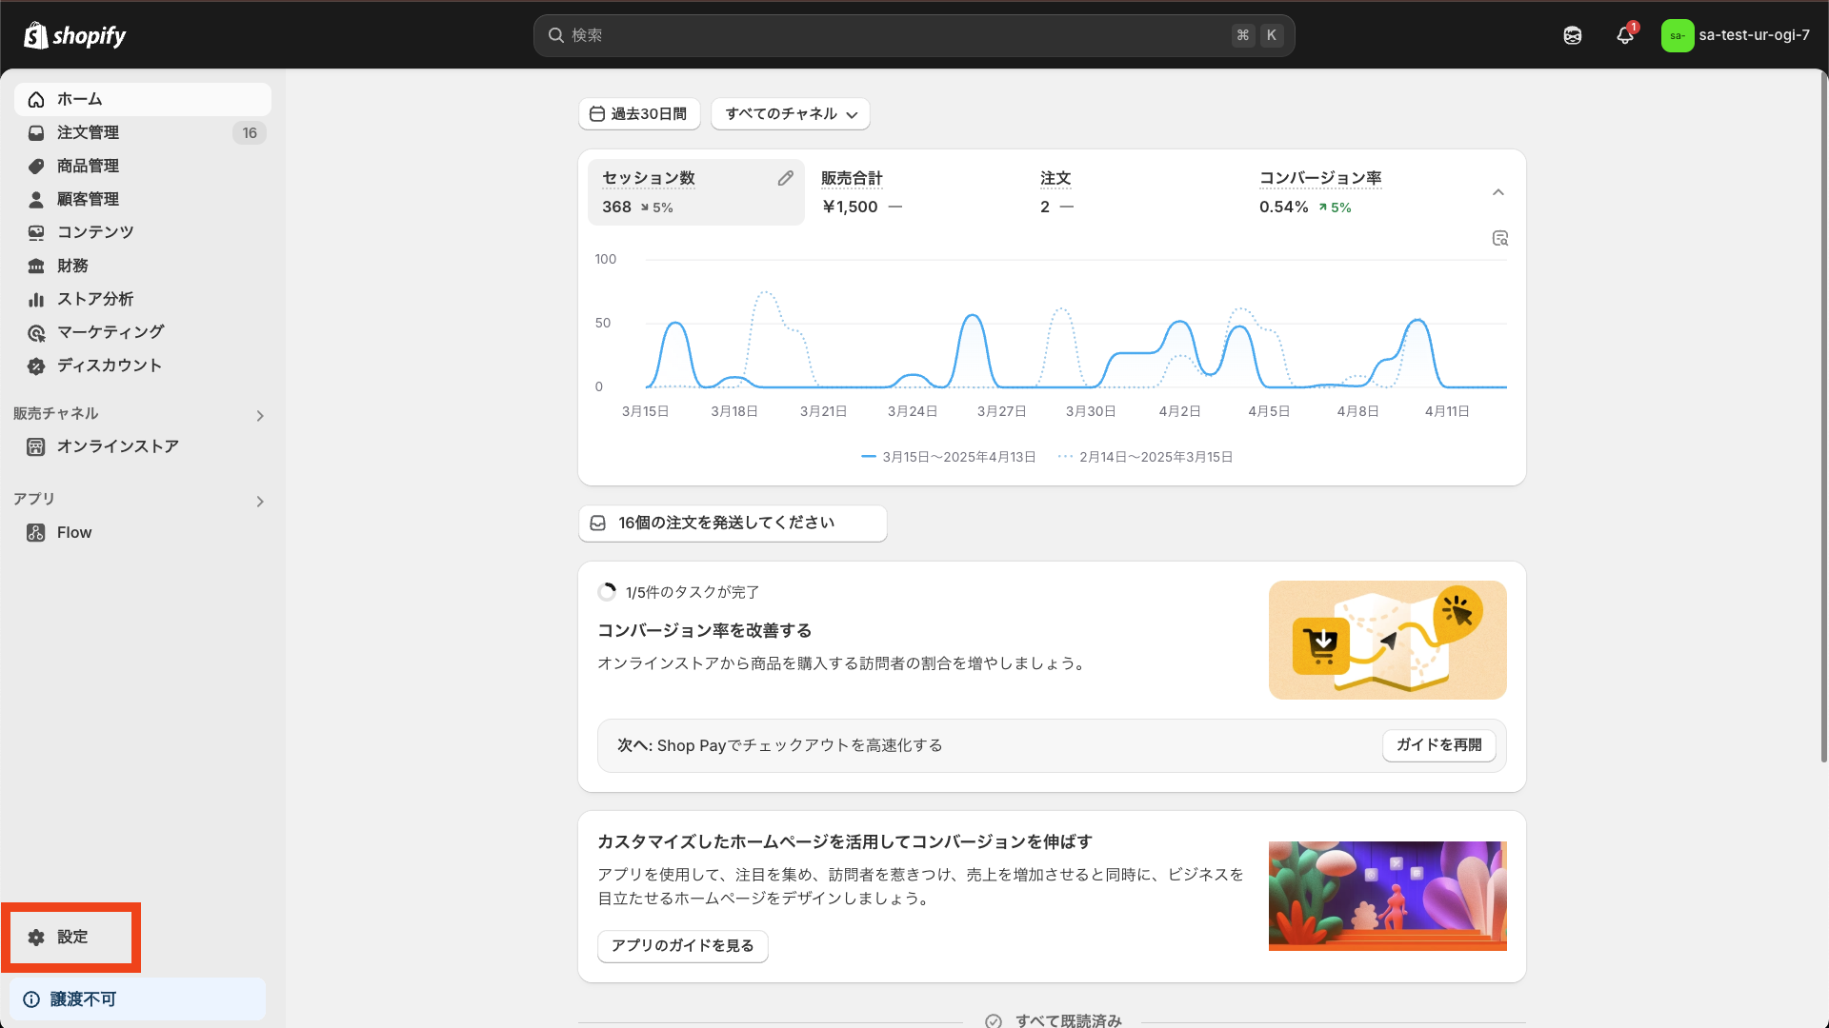Open ディスカウント in the sidebar
Image resolution: width=1829 pixels, height=1028 pixels.
pyautogui.click(x=108, y=365)
